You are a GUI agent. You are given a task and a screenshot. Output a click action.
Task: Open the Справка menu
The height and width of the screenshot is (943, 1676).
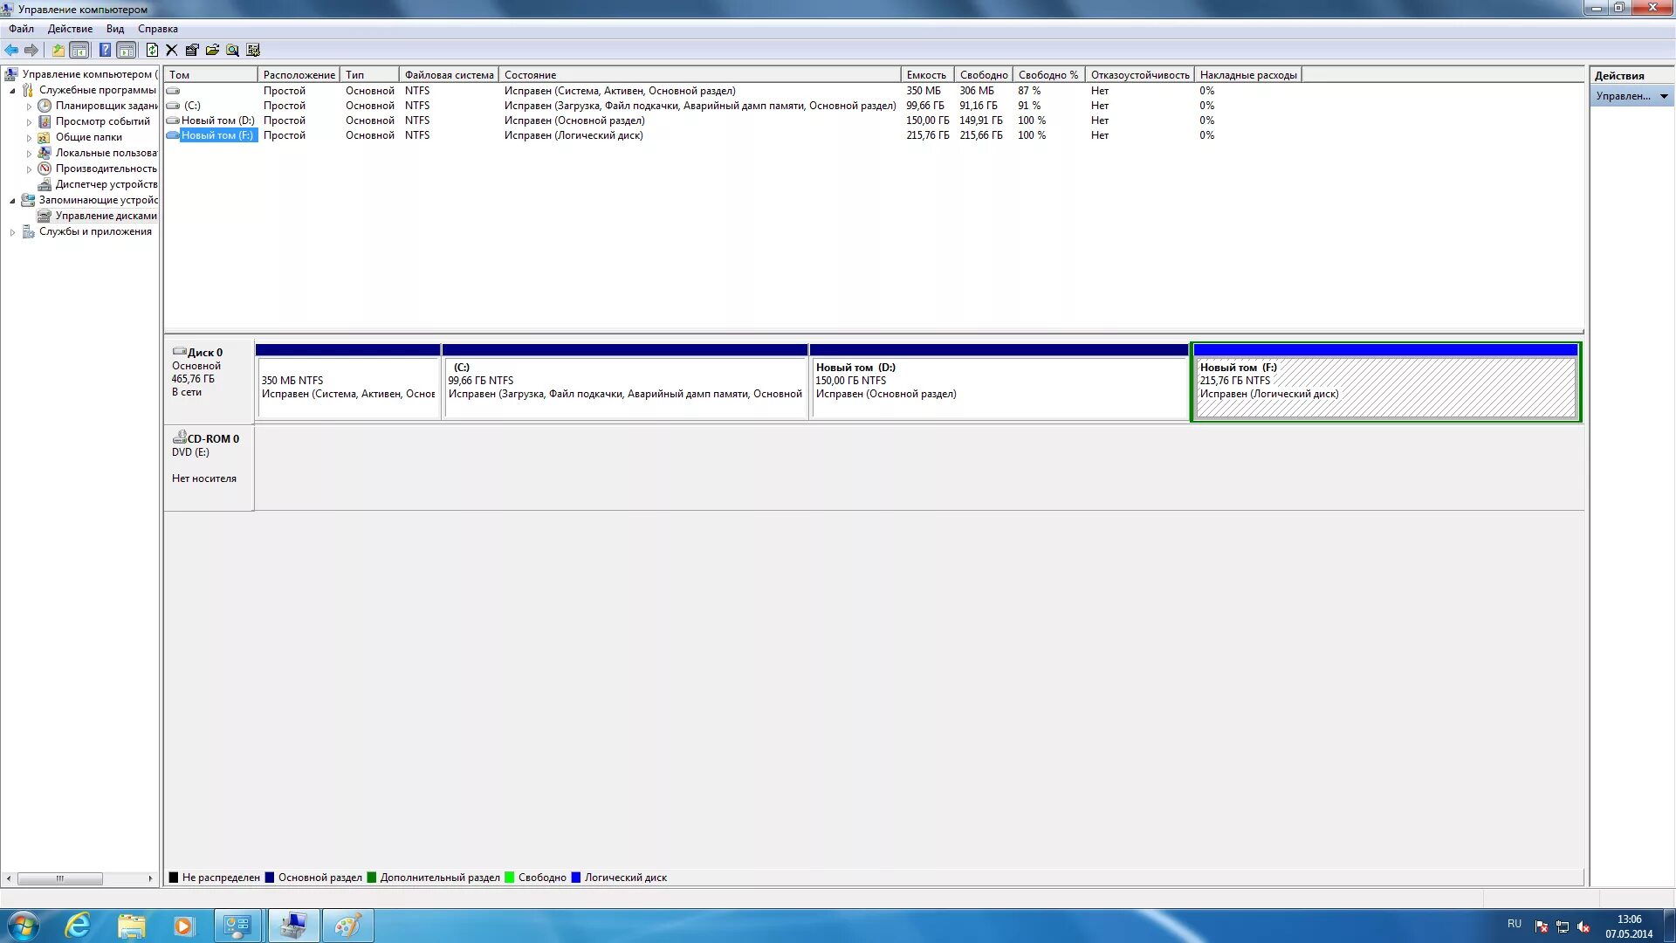157,29
